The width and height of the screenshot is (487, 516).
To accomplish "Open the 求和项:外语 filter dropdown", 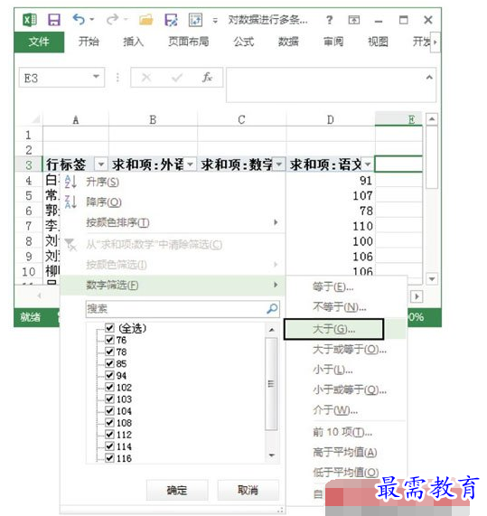I will click(191, 164).
